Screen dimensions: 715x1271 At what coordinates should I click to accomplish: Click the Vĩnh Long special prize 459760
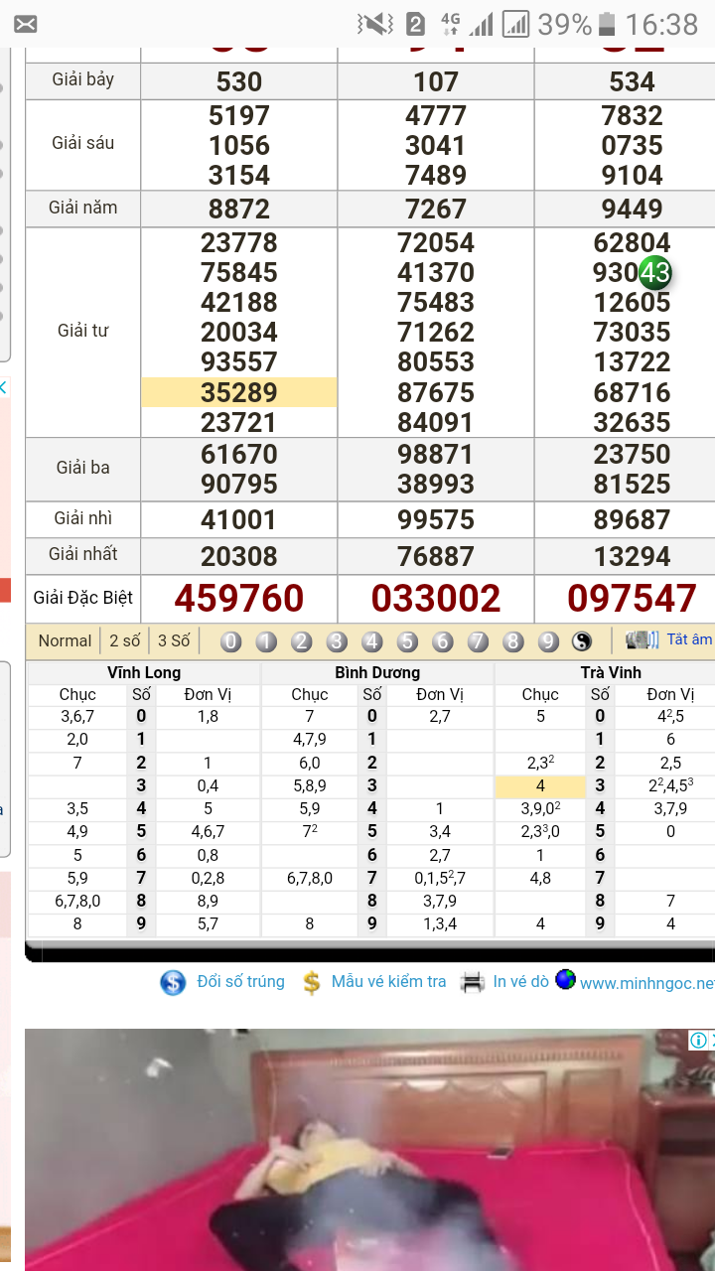pos(238,599)
